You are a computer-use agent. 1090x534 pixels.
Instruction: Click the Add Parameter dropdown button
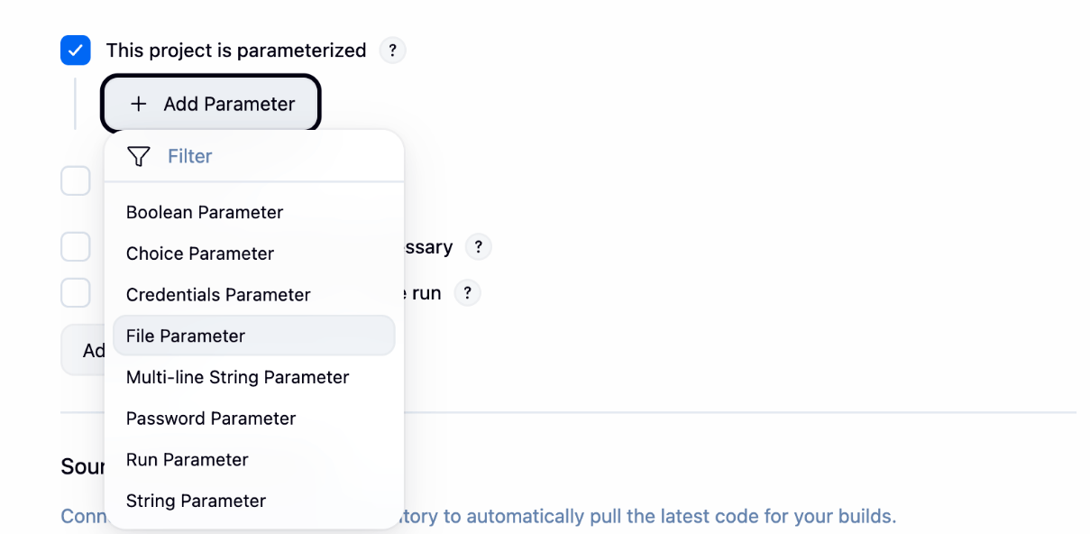[x=212, y=104]
